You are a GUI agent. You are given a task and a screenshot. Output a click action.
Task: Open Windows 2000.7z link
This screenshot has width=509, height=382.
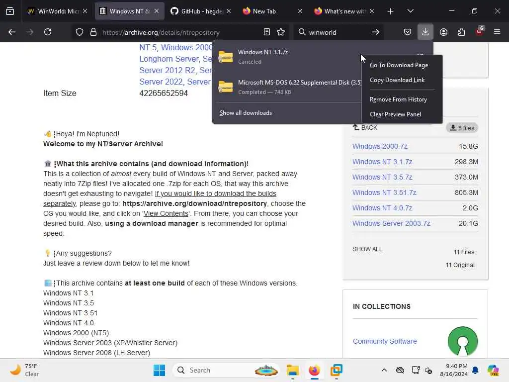(380, 147)
